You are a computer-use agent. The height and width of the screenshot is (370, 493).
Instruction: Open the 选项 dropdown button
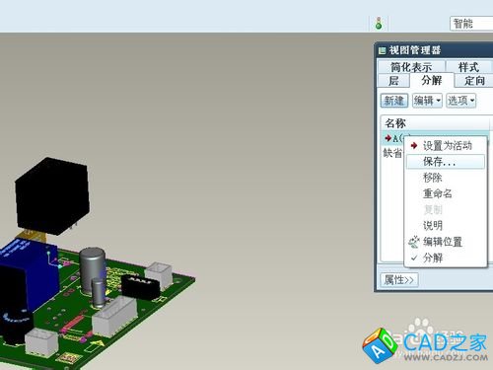[x=460, y=101]
